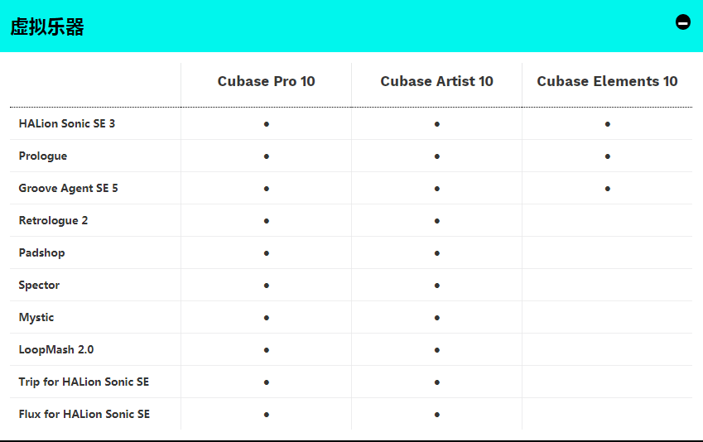Image resolution: width=703 pixels, height=442 pixels.
Task: Select the Cubase Elements 10 column header
Action: [607, 81]
